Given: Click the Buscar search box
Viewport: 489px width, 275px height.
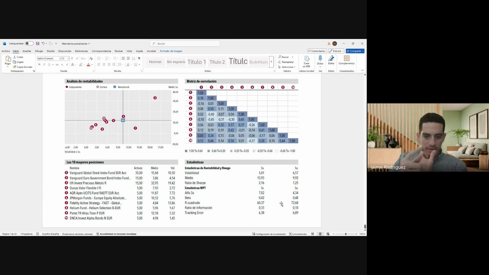Looking at the screenshot, I should coord(185,43).
